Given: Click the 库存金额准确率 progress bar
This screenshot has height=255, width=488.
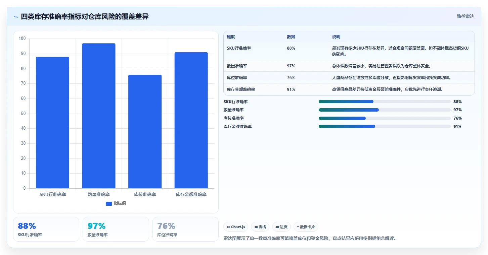Looking at the screenshot, I should [x=385, y=126].
